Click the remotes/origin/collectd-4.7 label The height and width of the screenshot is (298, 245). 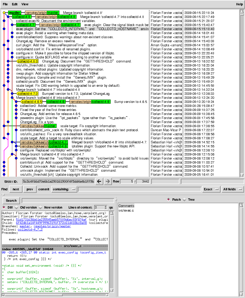60,25
